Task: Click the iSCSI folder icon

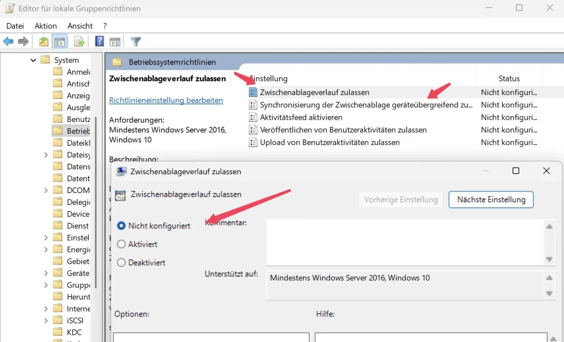Action: (x=57, y=319)
